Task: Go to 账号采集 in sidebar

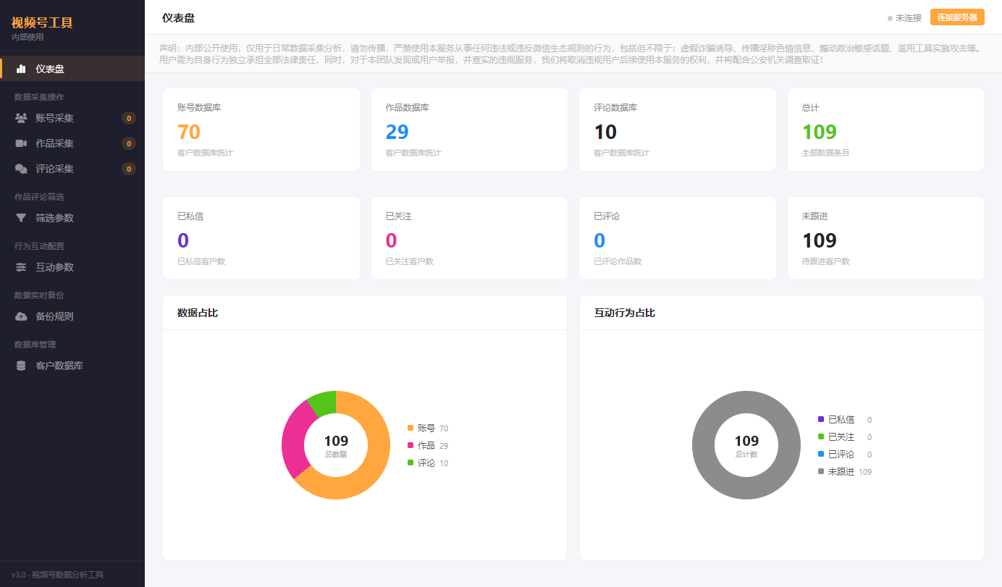Action: tap(72, 118)
